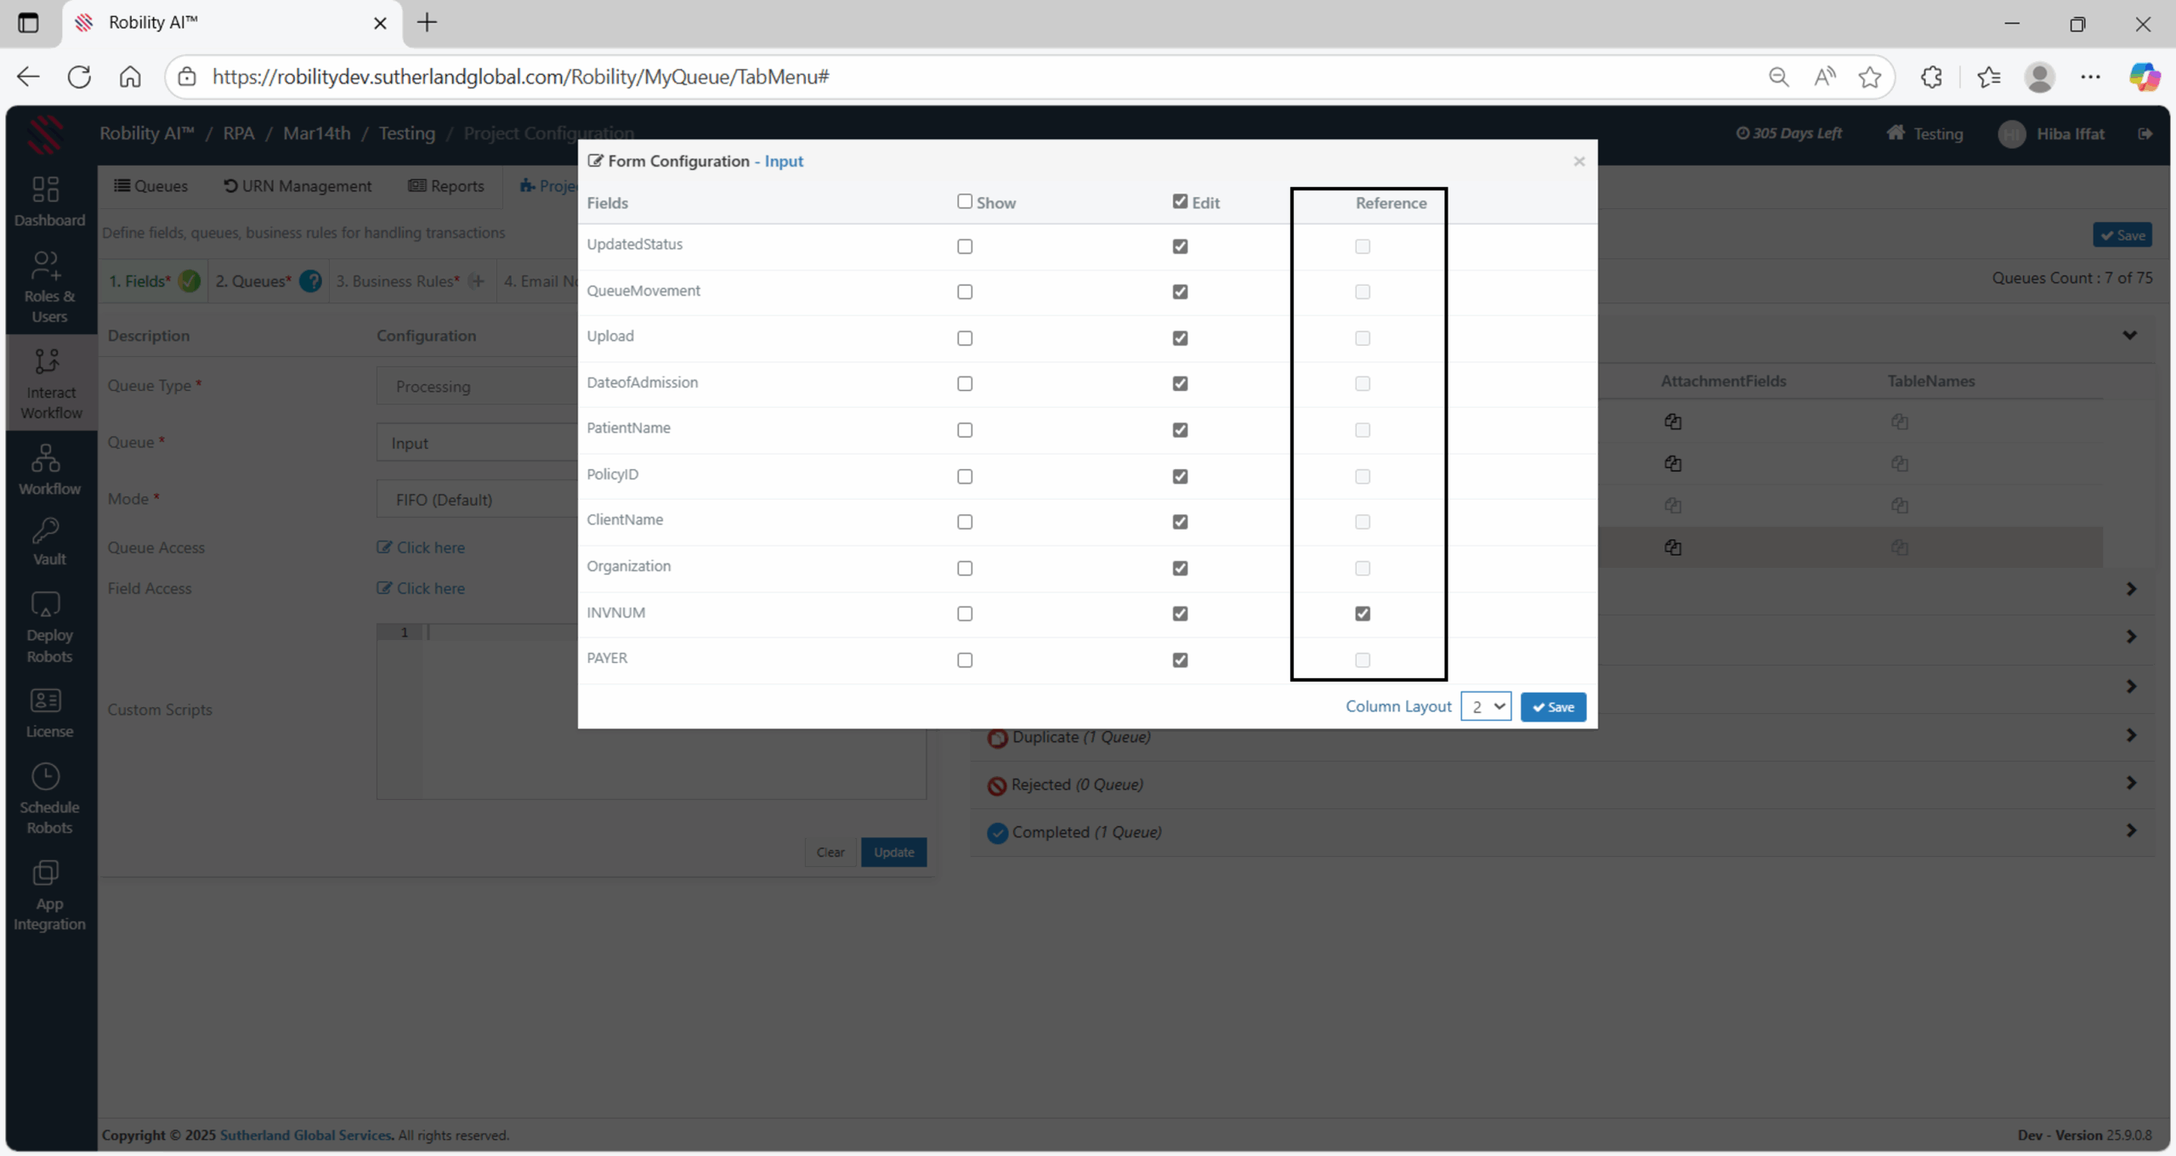2176x1156 pixels.
Task: Open Schedule Robots clock icon
Action: (46, 777)
